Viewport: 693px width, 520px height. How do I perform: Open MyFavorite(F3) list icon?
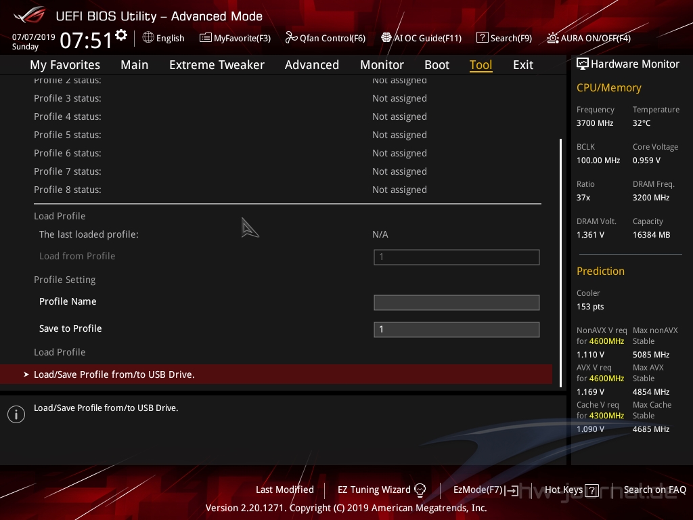pos(206,38)
